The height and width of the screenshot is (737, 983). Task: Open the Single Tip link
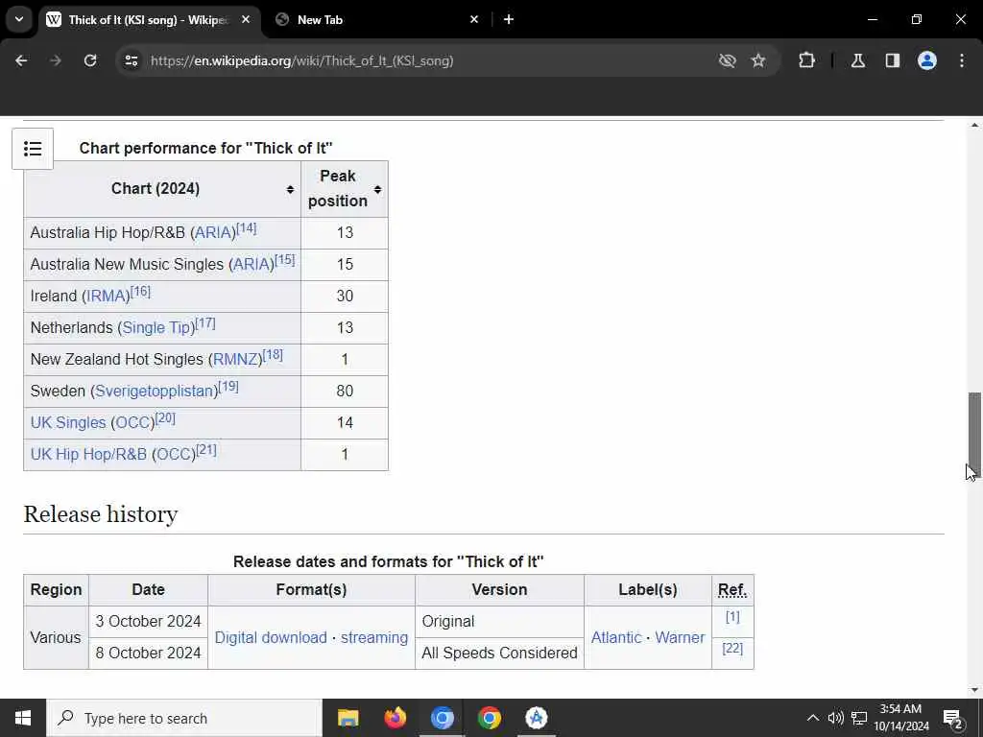(156, 328)
